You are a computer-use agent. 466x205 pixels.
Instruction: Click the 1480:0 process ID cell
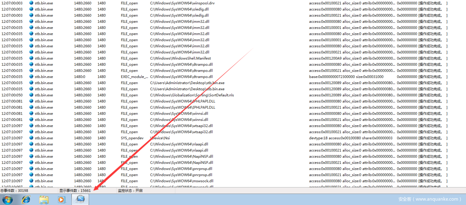click(x=79, y=77)
